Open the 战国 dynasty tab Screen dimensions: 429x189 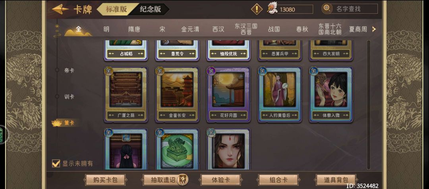pos(274,29)
